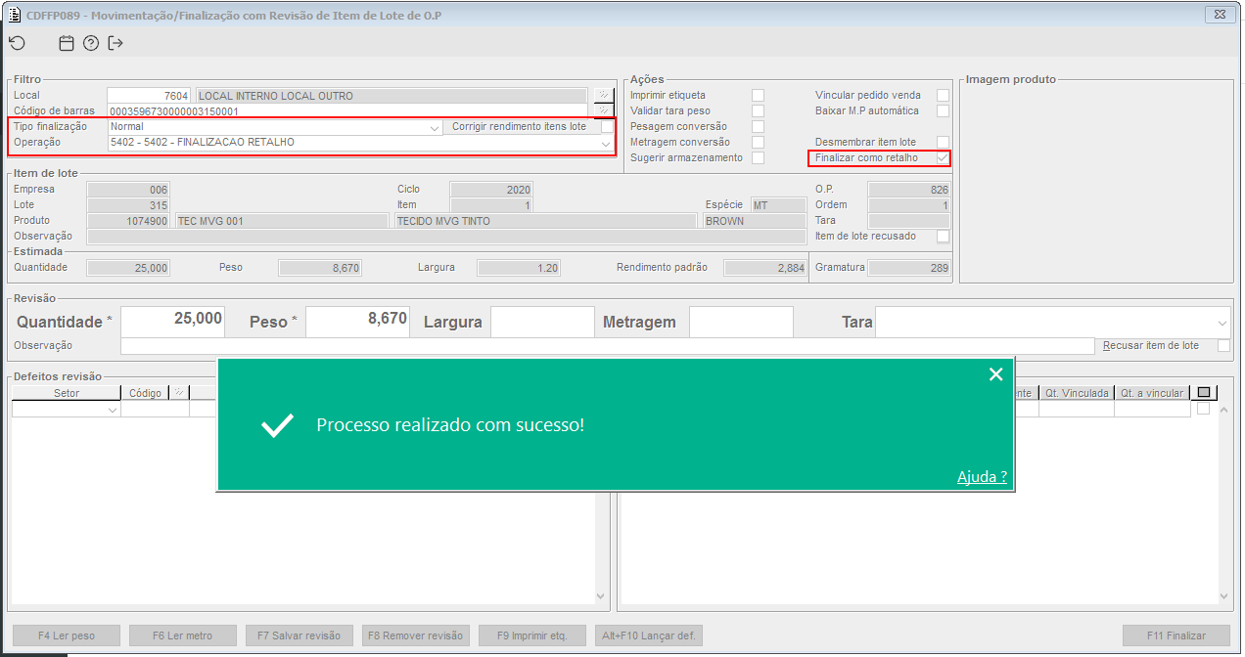Check the Imprimir etiqueta option
This screenshot has height=657, width=1245.
click(758, 95)
